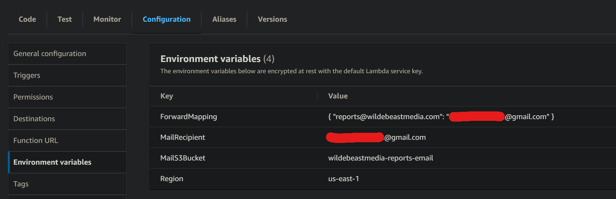The width and height of the screenshot is (616, 199).
Task: Open General configuration in the sidebar
Action: 49,54
